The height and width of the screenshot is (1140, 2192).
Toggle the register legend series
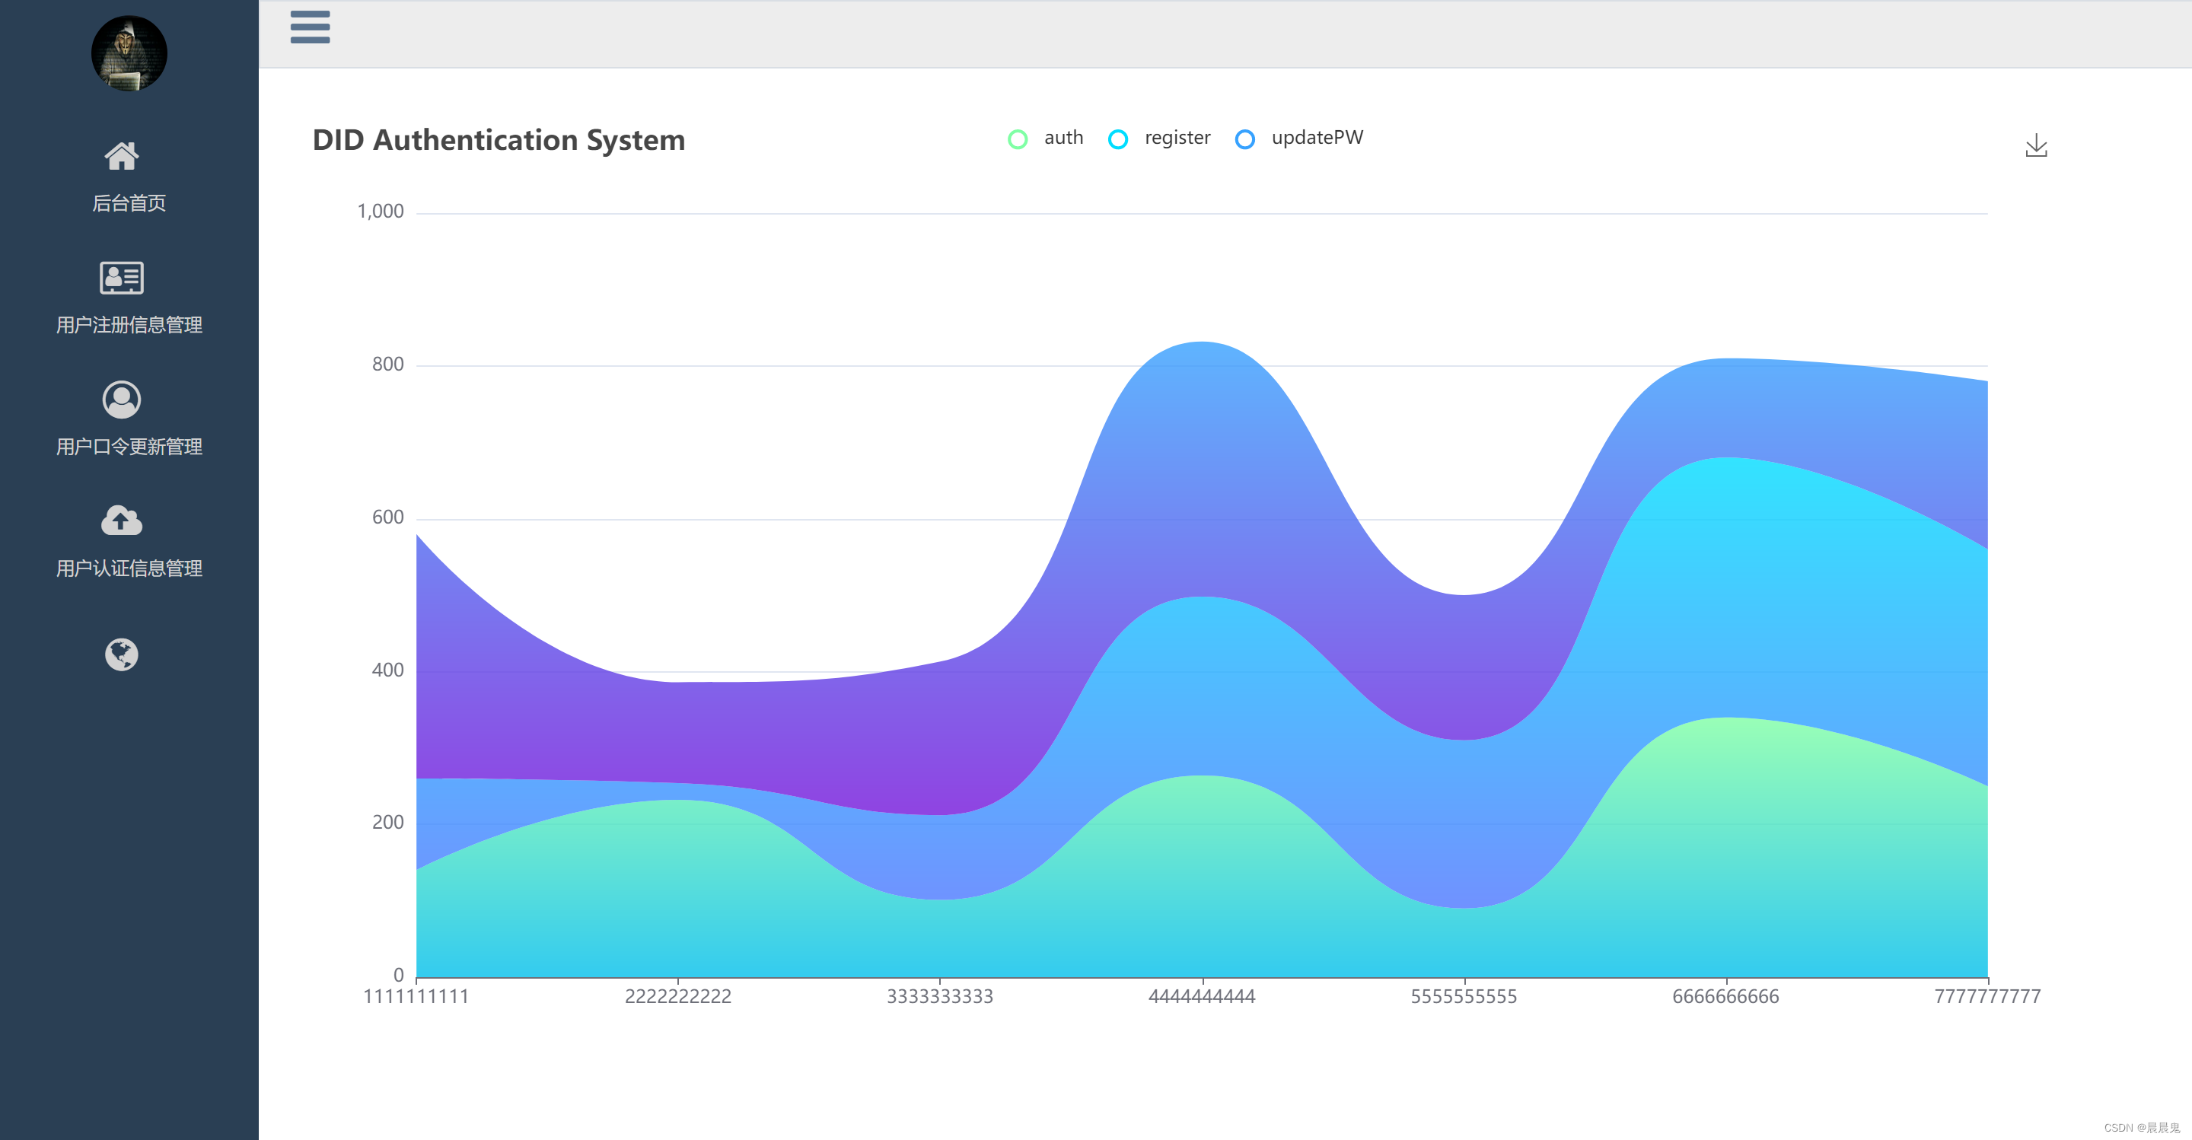tap(1176, 138)
